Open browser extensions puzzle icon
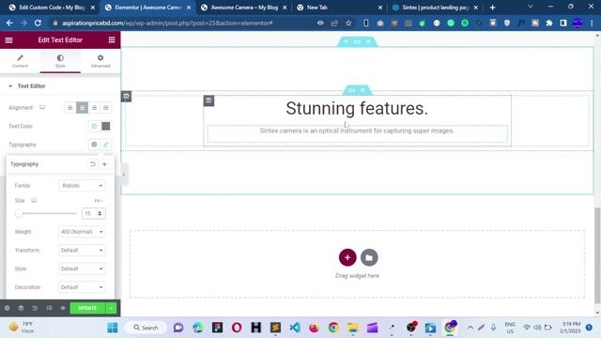 548,23
